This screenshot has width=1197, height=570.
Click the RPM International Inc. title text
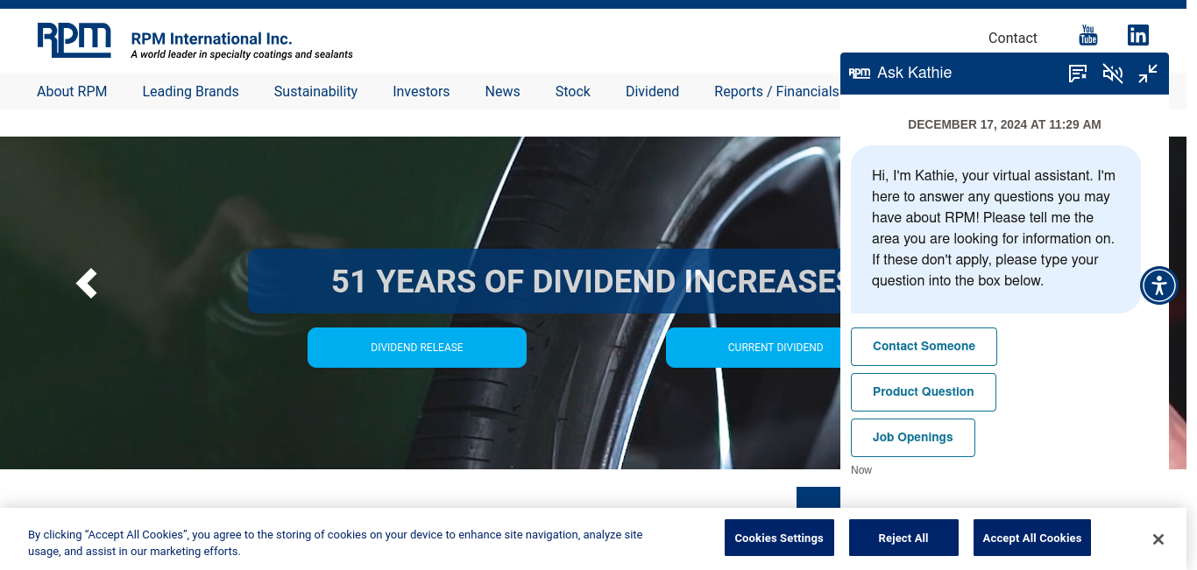pyautogui.click(x=211, y=39)
